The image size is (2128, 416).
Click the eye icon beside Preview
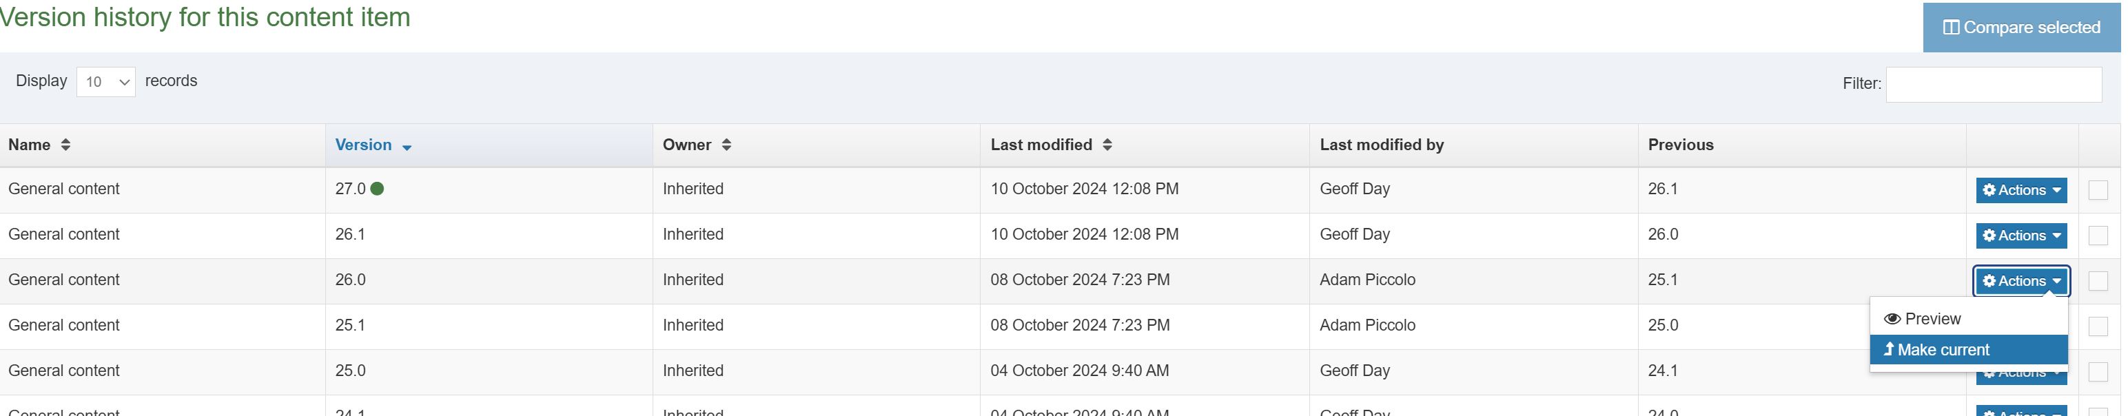(x=1892, y=319)
